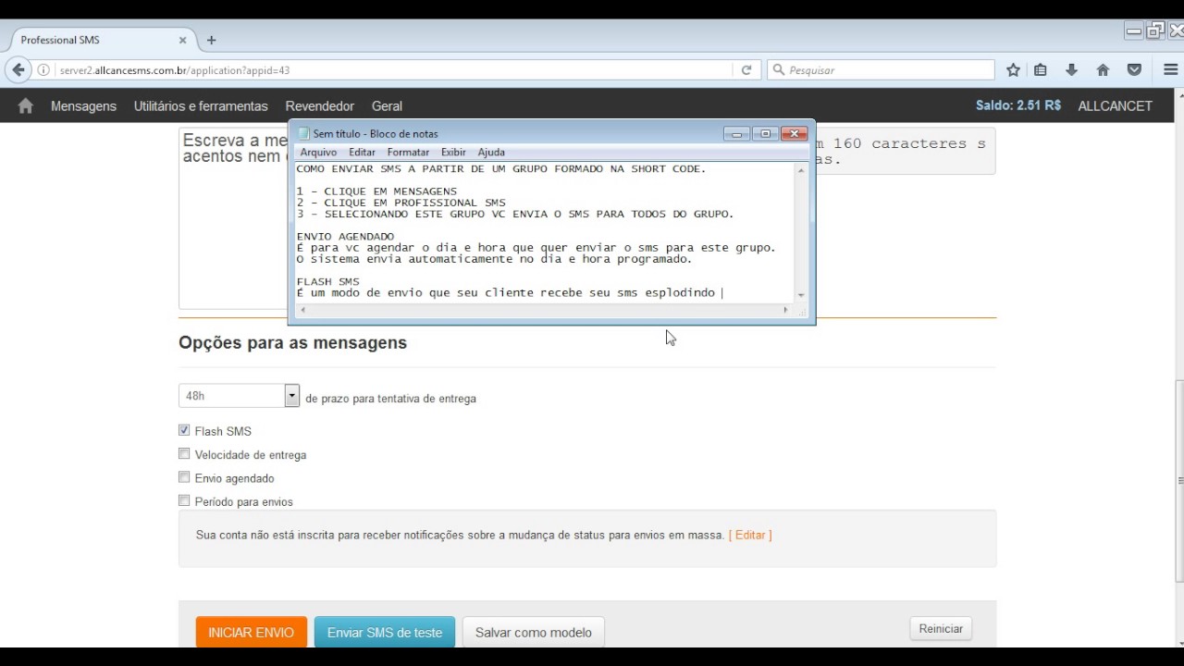This screenshot has height=666, width=1184.
Task: Uncheck the Flash SMS checkbox
Action: coord(184,430)
